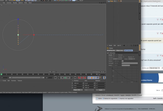Open the Ora di invio sort dropdown

click(155, 68)
